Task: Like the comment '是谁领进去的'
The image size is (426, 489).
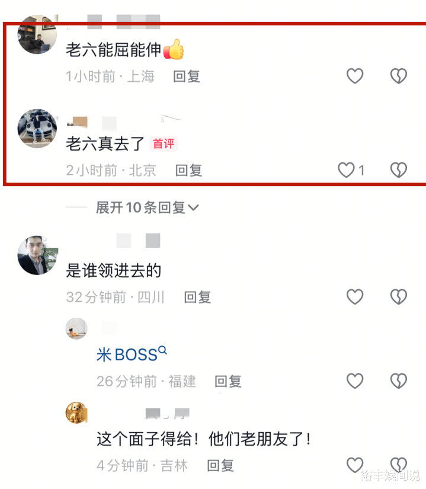Action: click(355, 297)
